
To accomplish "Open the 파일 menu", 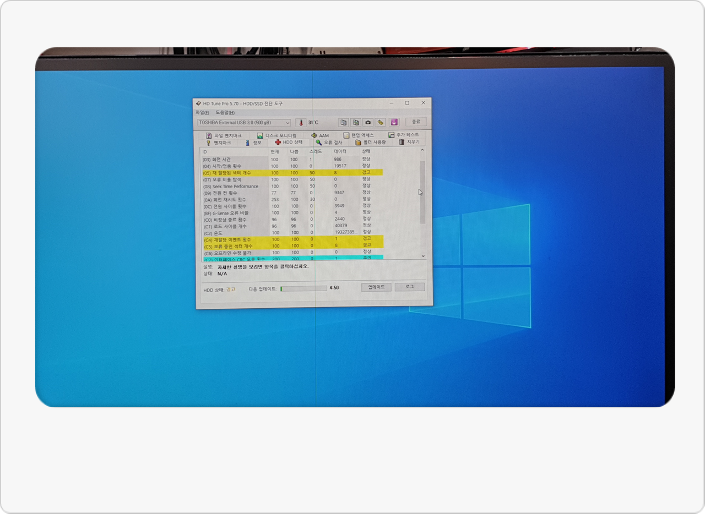I will pos(202,112).
